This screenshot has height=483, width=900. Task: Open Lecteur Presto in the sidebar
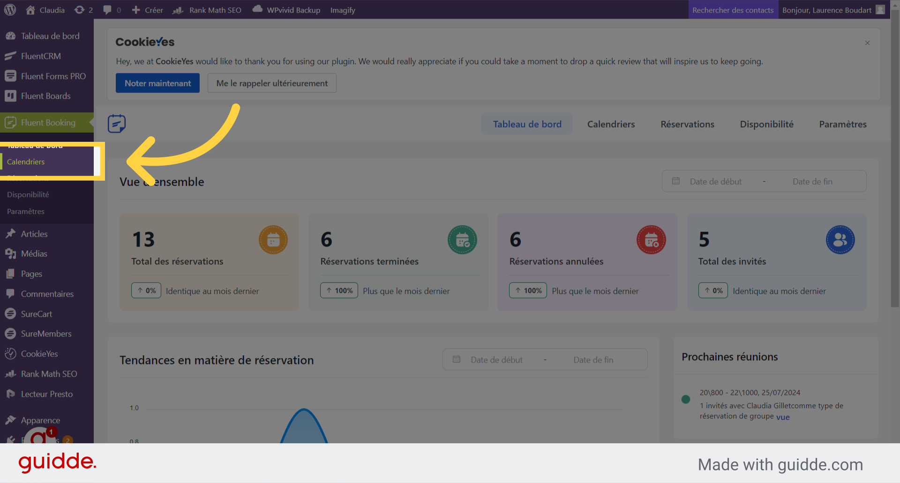[x=47, y=394]
